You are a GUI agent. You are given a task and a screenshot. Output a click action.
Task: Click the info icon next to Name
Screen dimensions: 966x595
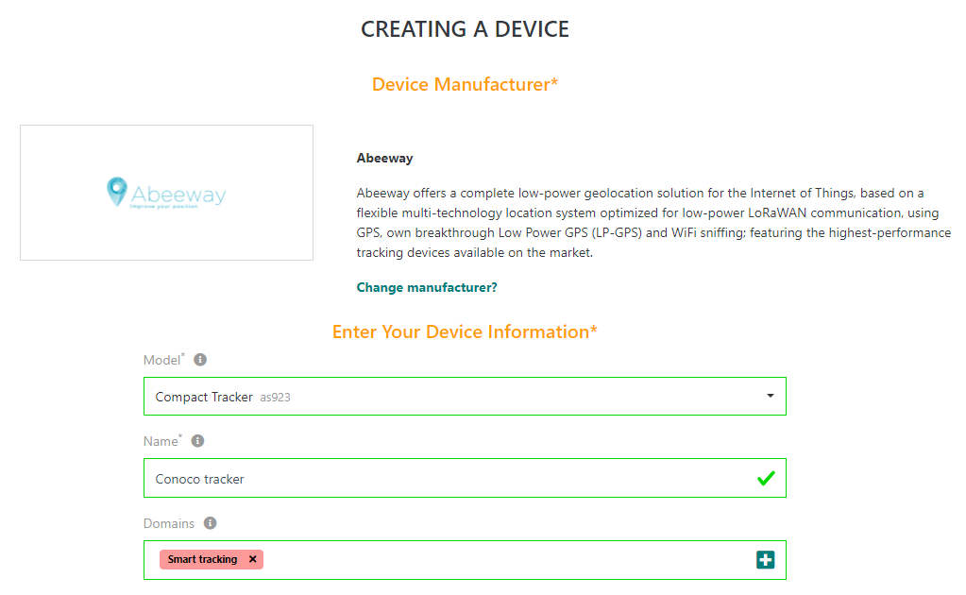coord(197,441)
